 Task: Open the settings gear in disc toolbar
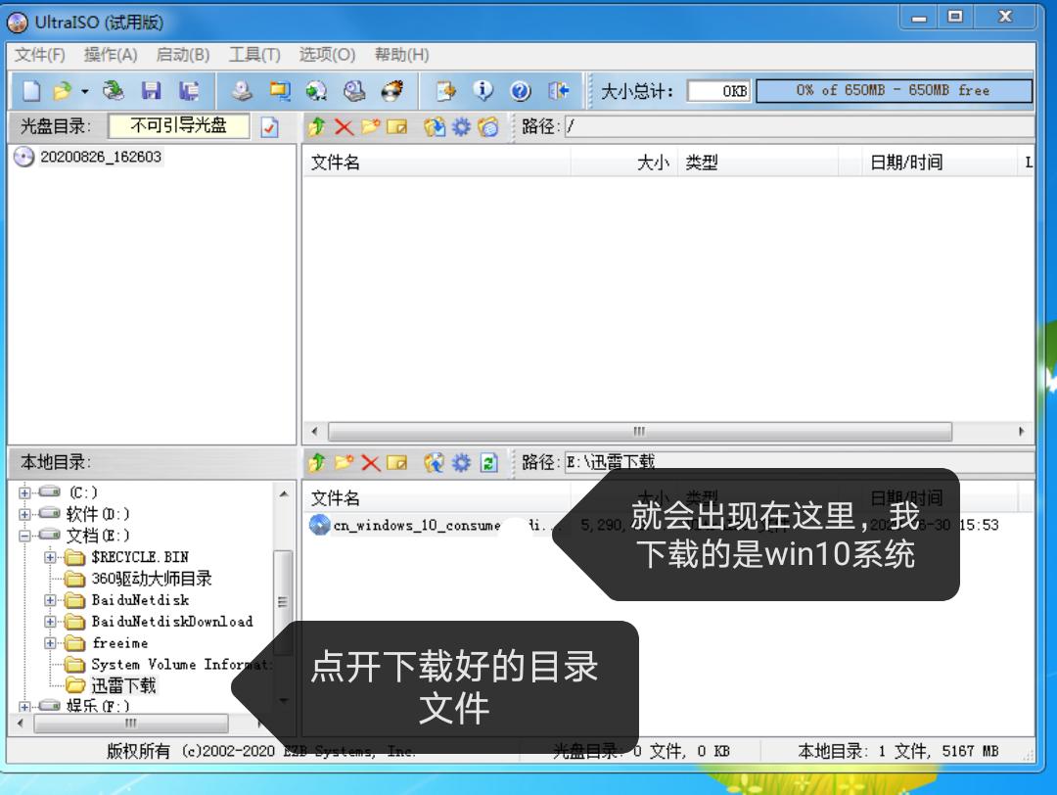click(459, 126)
